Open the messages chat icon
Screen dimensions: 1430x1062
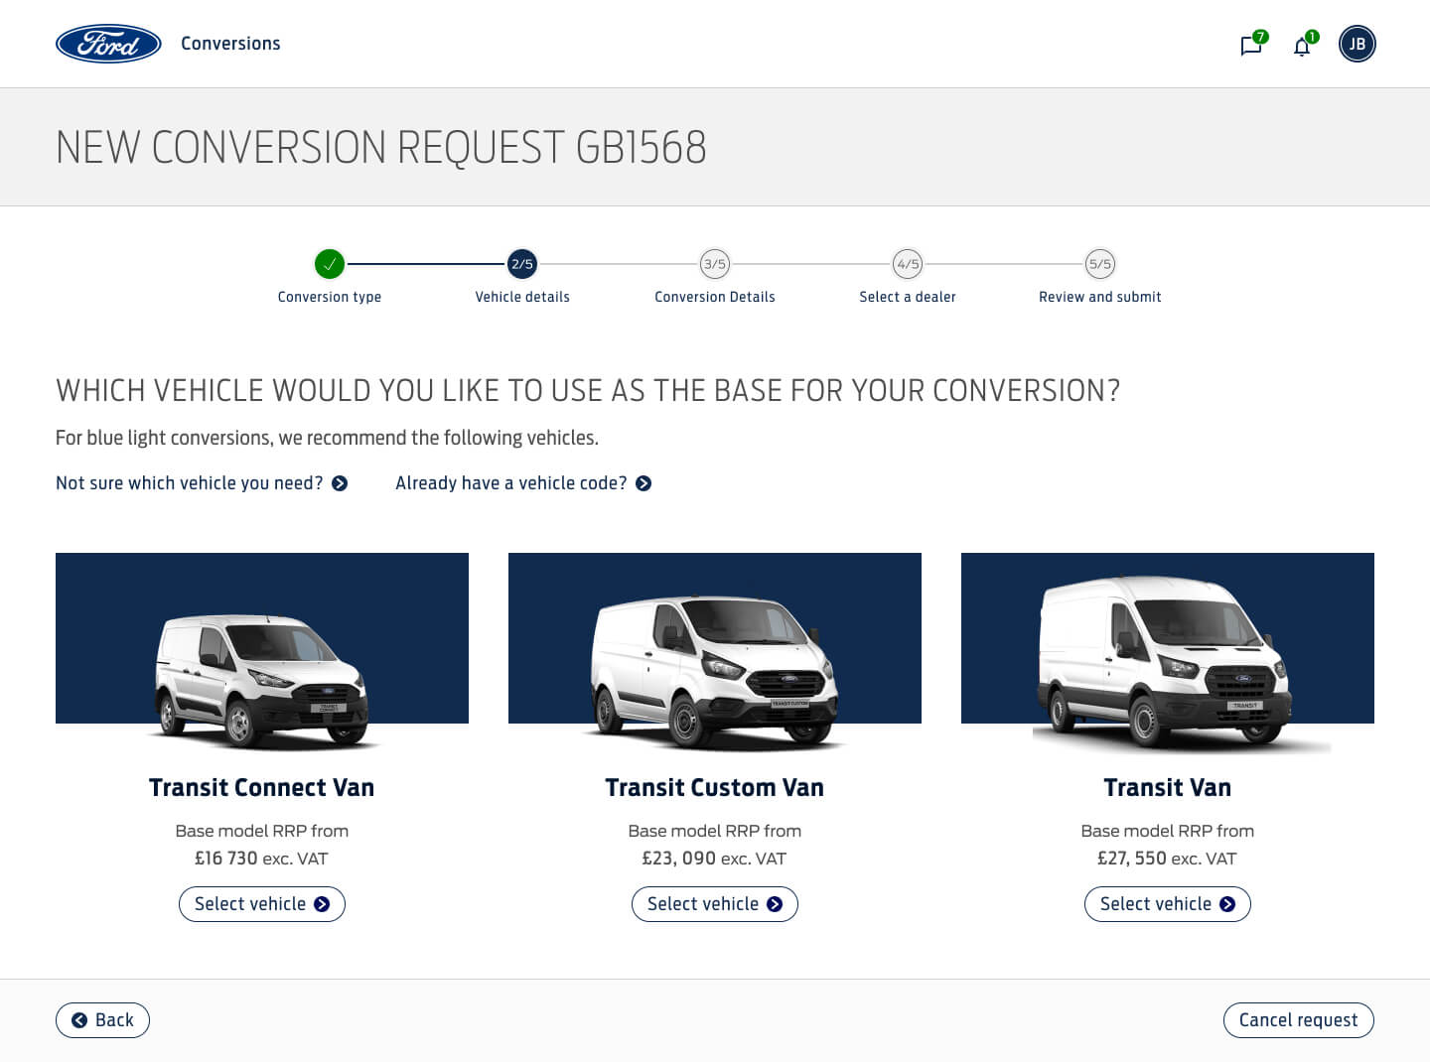coord(1251,46)
